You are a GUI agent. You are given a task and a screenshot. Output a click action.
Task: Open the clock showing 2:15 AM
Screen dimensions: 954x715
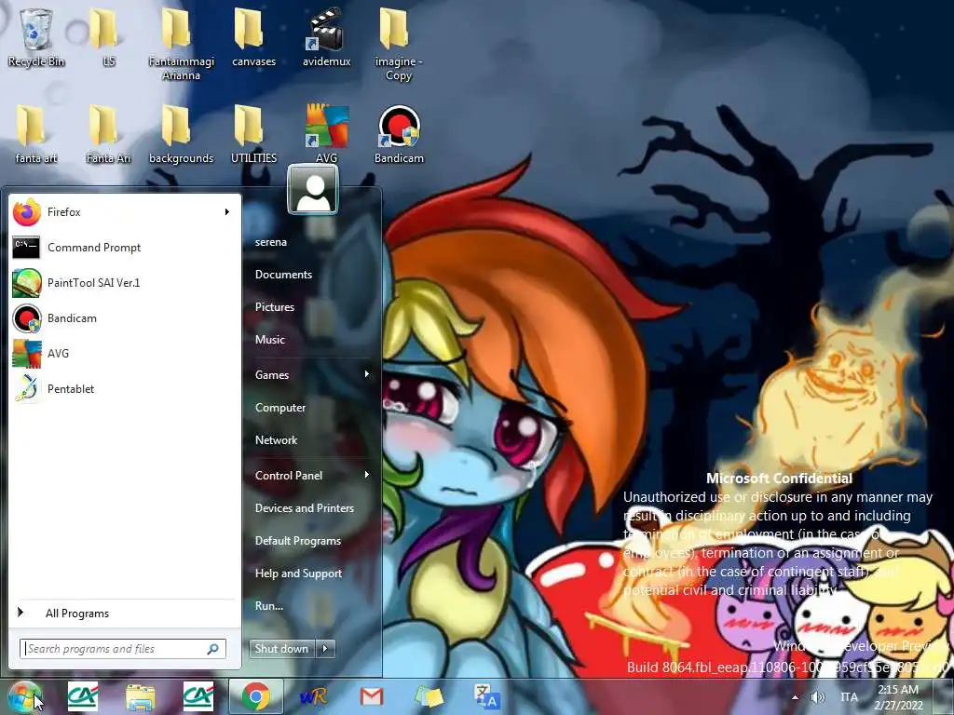[898, 696]
